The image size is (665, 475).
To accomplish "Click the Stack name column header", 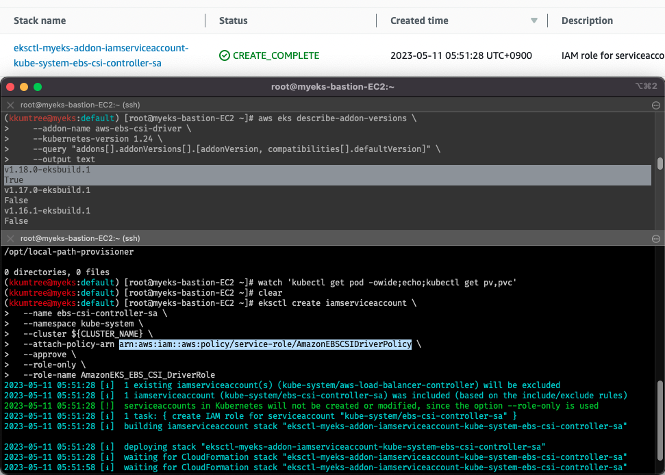I will pos(40,21).
